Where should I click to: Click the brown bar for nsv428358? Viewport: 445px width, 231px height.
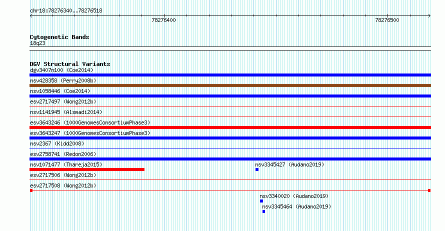[x=230, y=85]
